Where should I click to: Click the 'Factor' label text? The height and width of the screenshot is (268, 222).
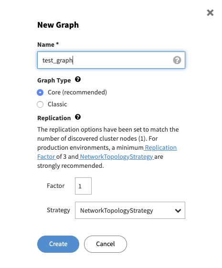pos(56,186)
